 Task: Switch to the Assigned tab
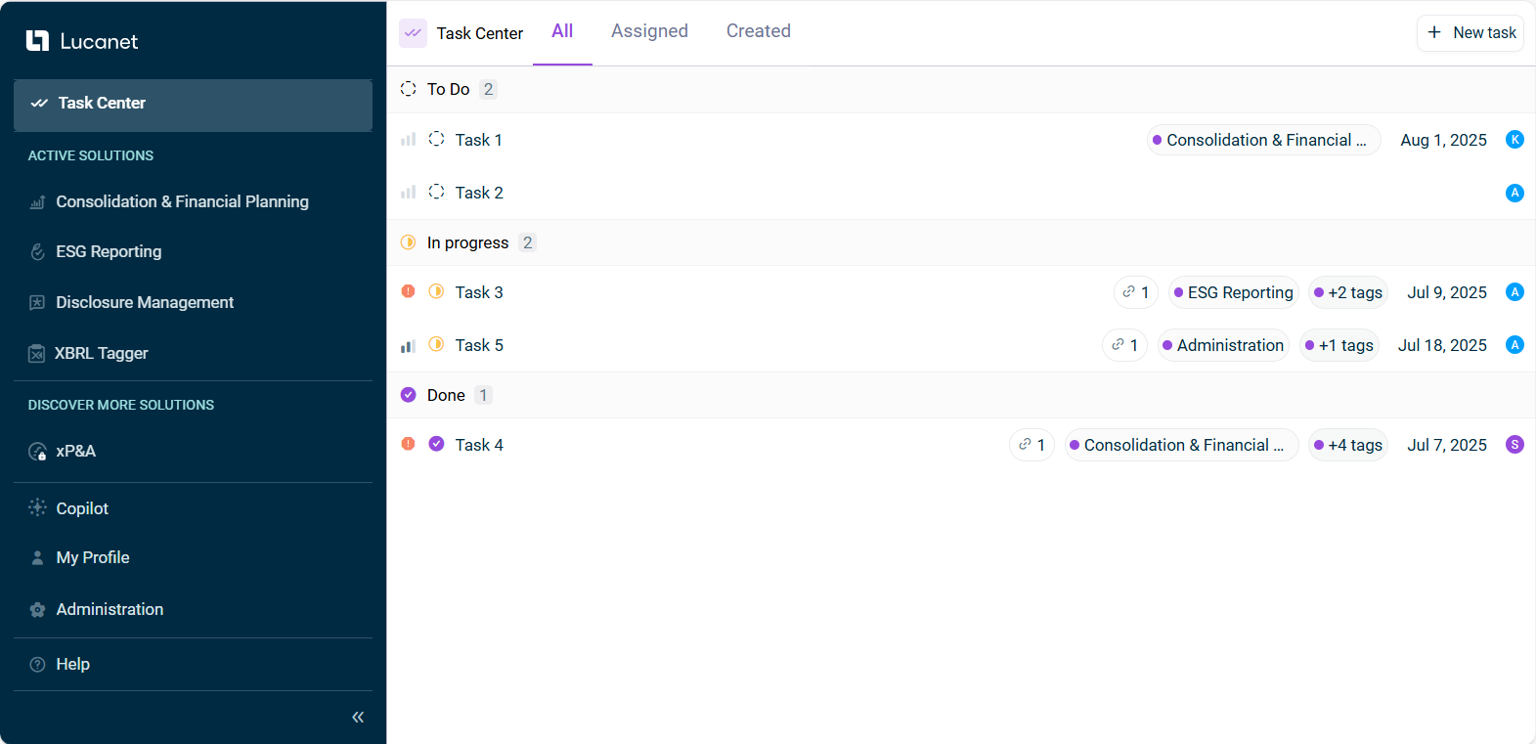pyautogui.click(x=649, y=31)
